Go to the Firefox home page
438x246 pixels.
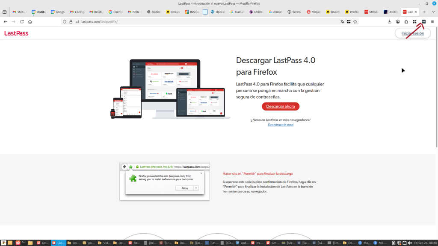30,21
